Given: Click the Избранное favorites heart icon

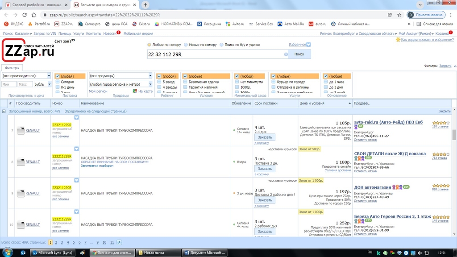Looking at the screenshot, I should pyautogui.click(x=308, y=45).
